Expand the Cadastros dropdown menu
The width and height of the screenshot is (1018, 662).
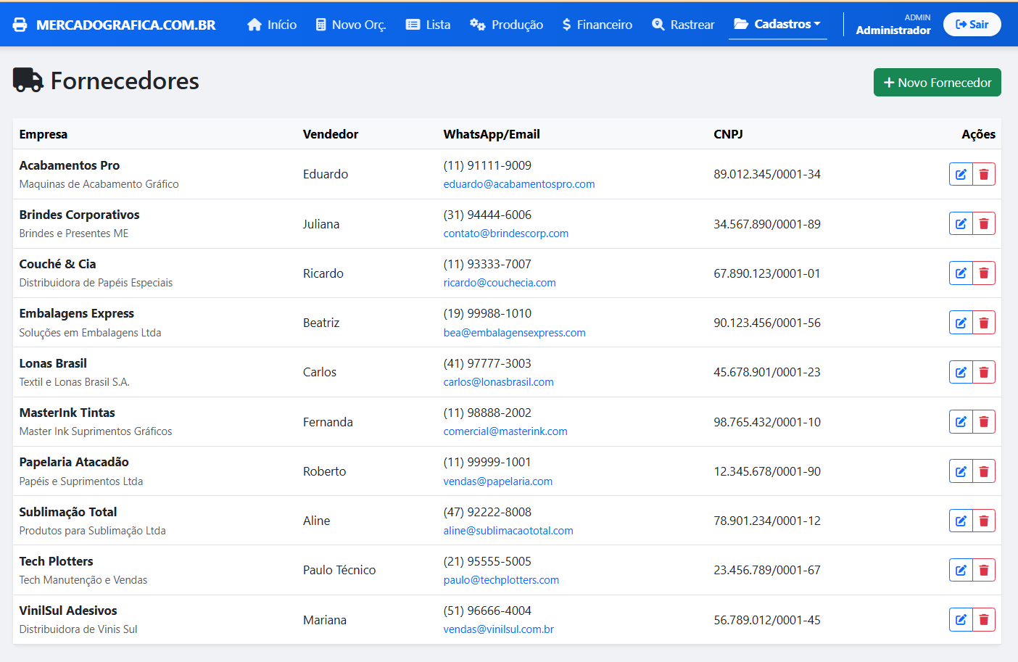[x=777, y=24]
